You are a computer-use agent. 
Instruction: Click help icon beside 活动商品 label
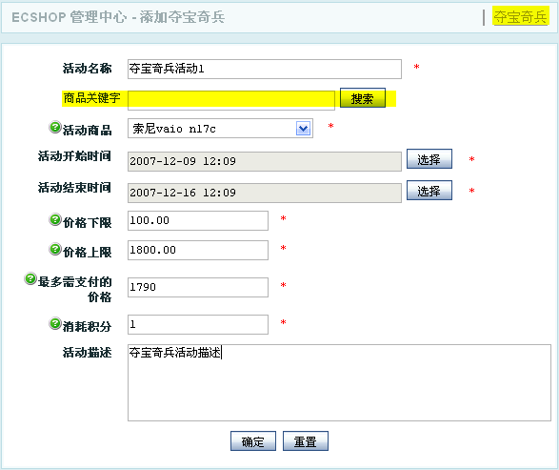pyautogui.click(x=55, y=127)
